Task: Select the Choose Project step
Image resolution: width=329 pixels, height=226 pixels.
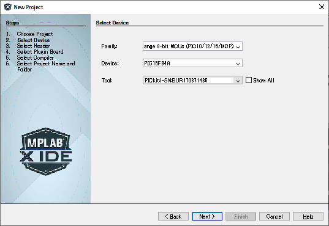Action: (x=35, y=34)
